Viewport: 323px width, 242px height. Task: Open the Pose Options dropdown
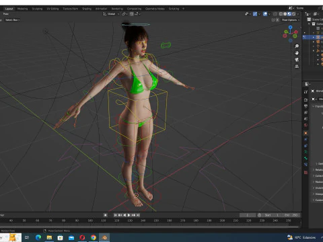[291, 20]
